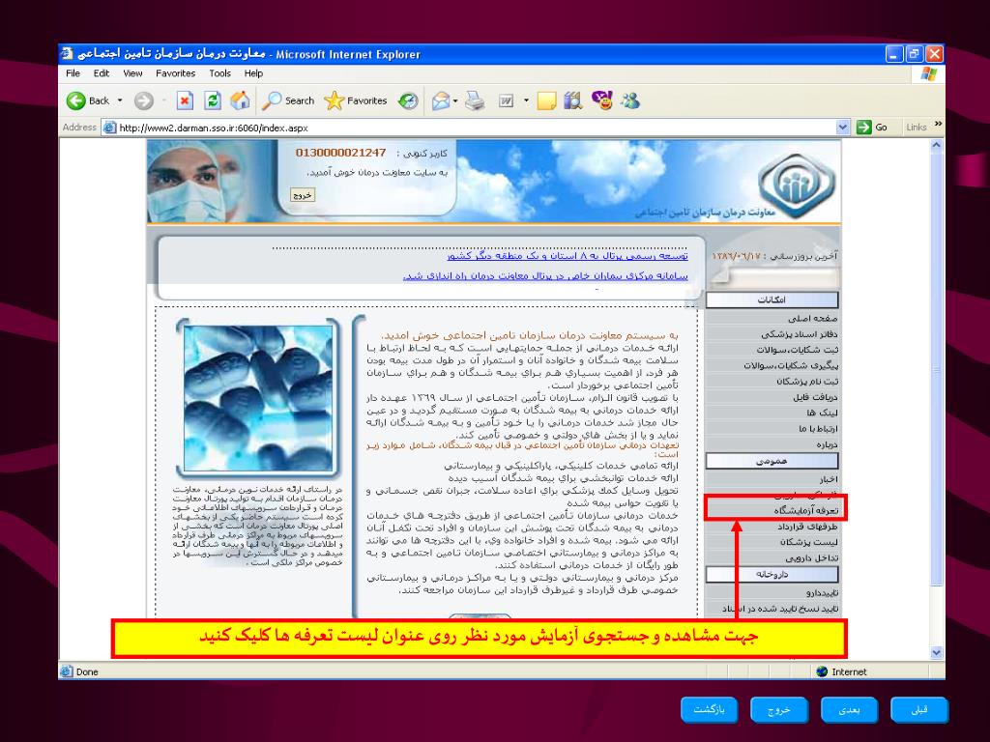The height and width of the screenshot is (742, 990).
Task: Click the Windows Messenger people icon
Action: [630, 100]
